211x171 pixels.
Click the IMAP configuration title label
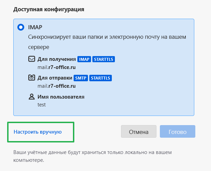(35, 27)
